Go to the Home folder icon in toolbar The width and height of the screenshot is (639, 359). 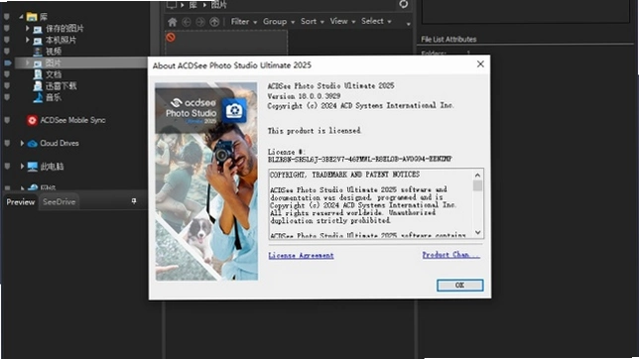(x=173, y=22)
